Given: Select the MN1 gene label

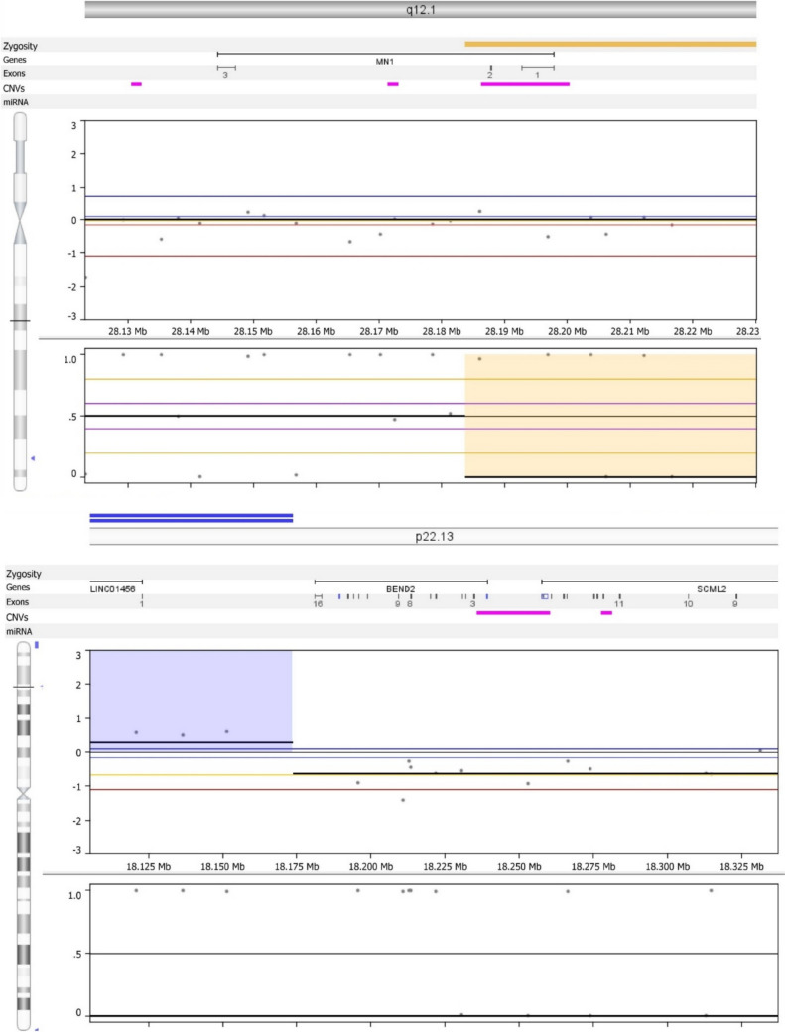Looking at the screenshot, I should (384, 62).
